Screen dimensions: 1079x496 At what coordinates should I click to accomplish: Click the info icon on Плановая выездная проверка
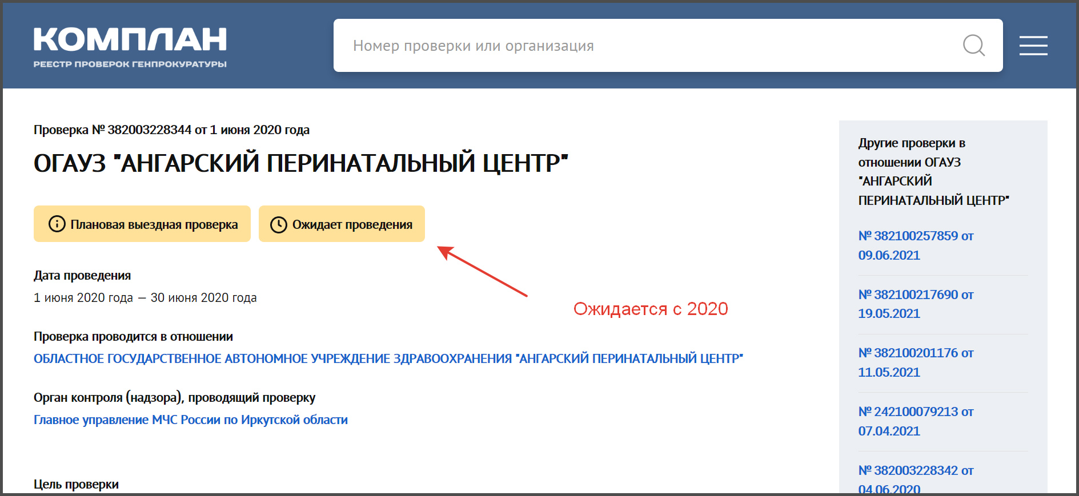[57, 224]
